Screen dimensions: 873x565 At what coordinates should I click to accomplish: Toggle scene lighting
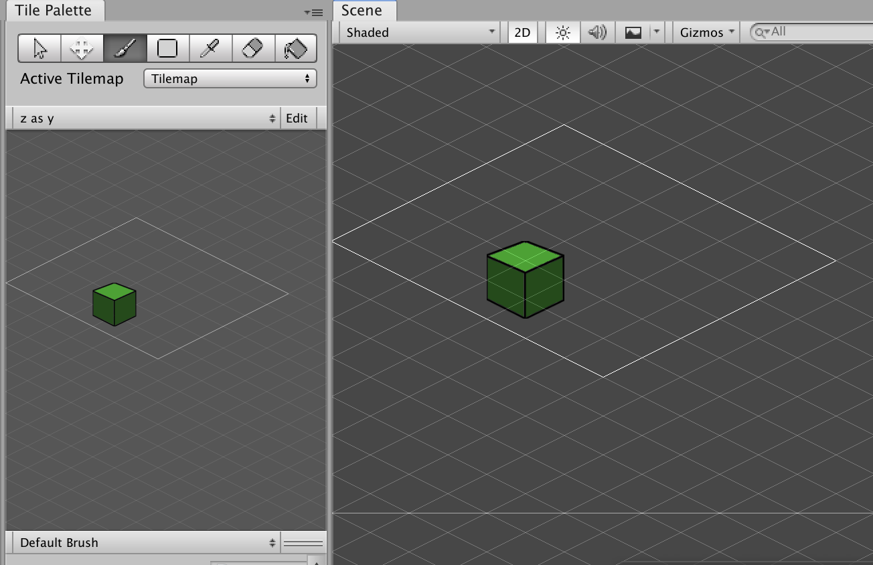point(562,31)
